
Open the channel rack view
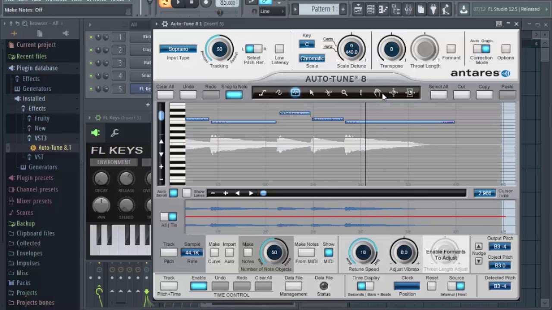click(370, 9)
